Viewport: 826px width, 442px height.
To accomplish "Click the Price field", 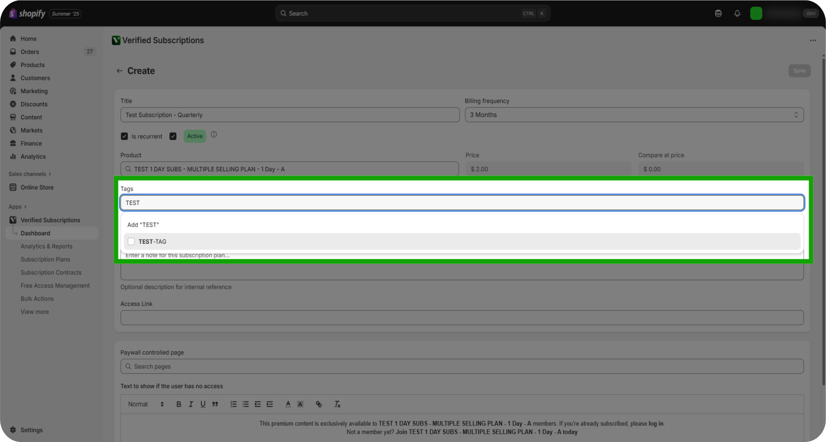I will 548,169.
